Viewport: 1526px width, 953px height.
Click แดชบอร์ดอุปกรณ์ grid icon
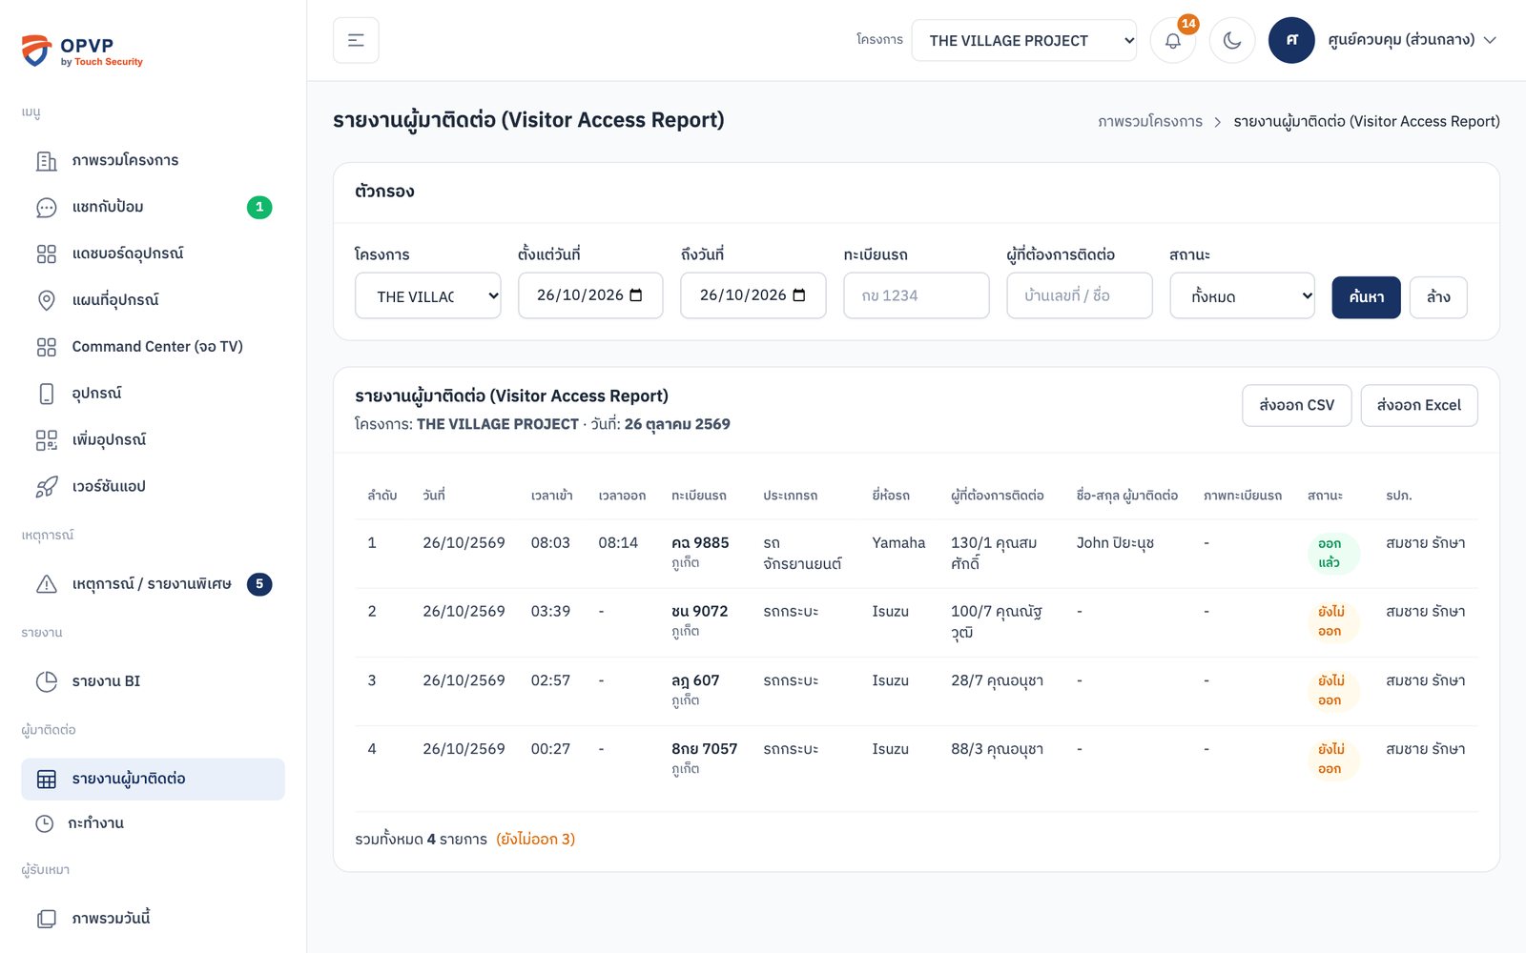tap(46, 253)
